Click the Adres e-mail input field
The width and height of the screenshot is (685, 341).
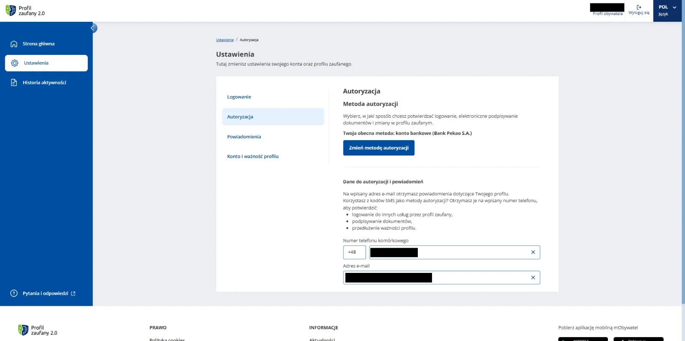point(441,278)
